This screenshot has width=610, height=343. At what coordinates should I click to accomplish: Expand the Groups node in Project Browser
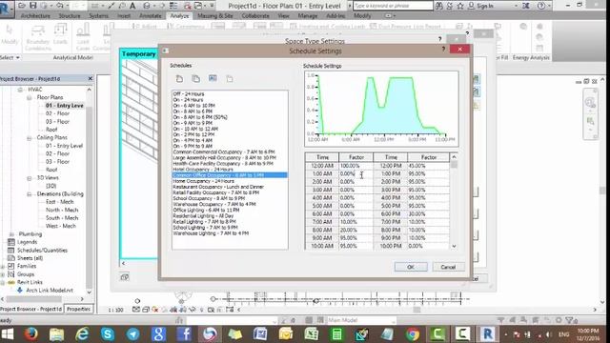pos(3,274)
